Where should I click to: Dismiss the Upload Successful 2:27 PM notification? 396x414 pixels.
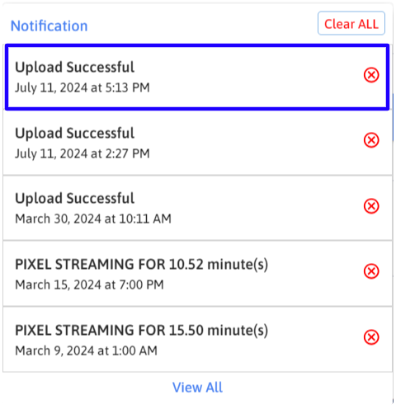tap(371, 140)
